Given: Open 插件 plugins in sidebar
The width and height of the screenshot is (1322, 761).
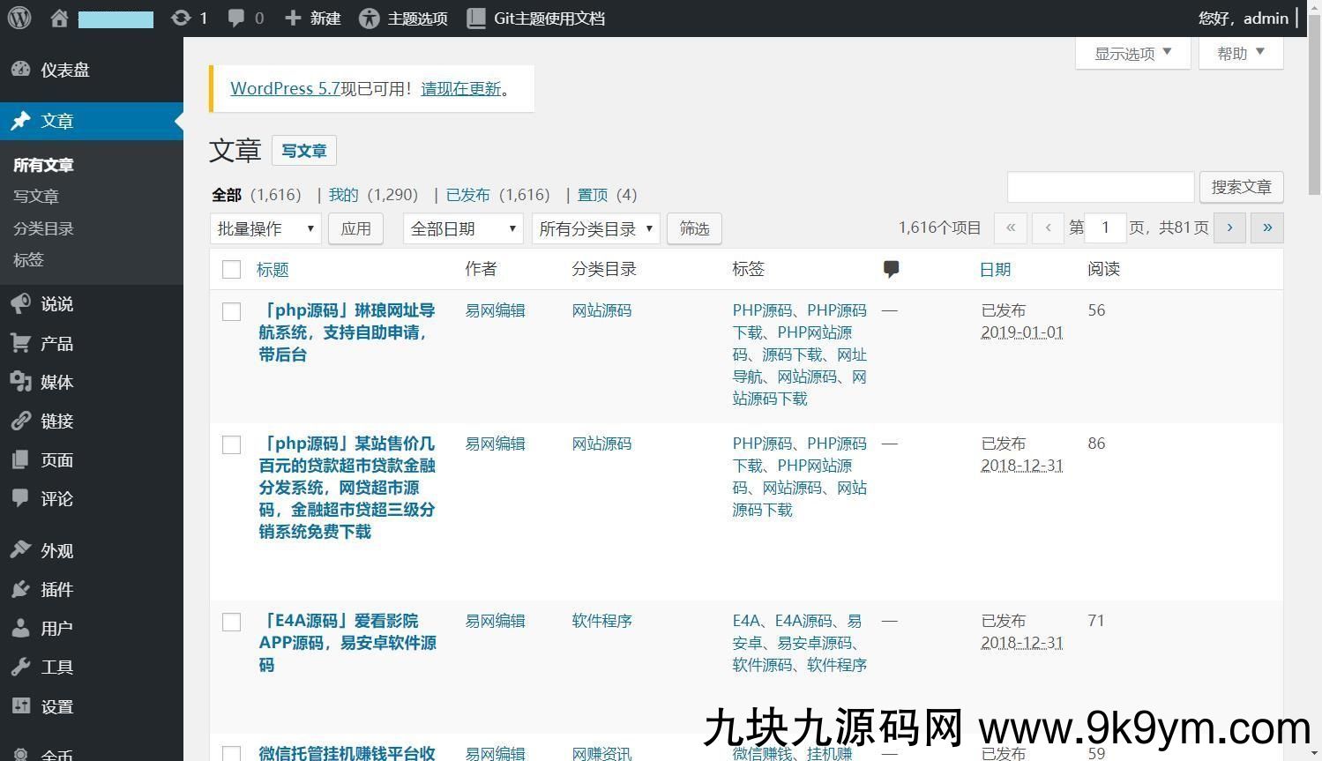Looking at the screenshot, I should click(56, 589).
